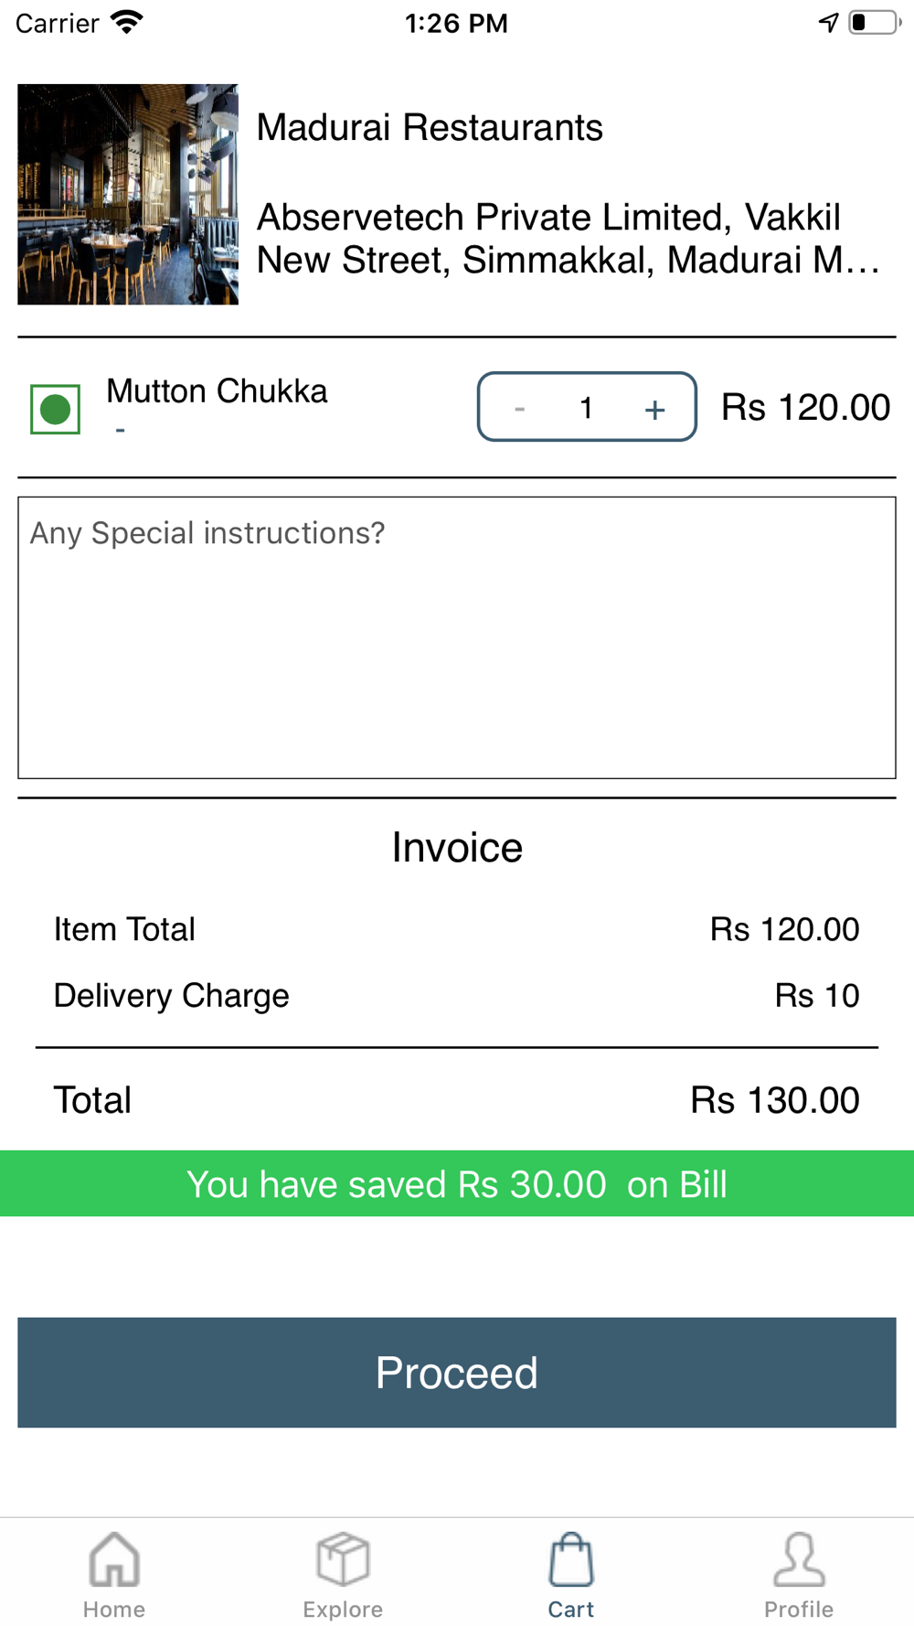Tap the Wi-Fi status bar icon
The image size is (914, 1626).
pyautogui.click(x=127, y=22)
